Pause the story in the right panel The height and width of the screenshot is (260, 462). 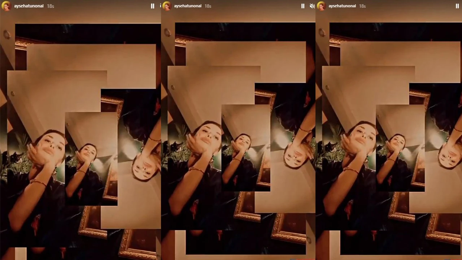[457, 6]
